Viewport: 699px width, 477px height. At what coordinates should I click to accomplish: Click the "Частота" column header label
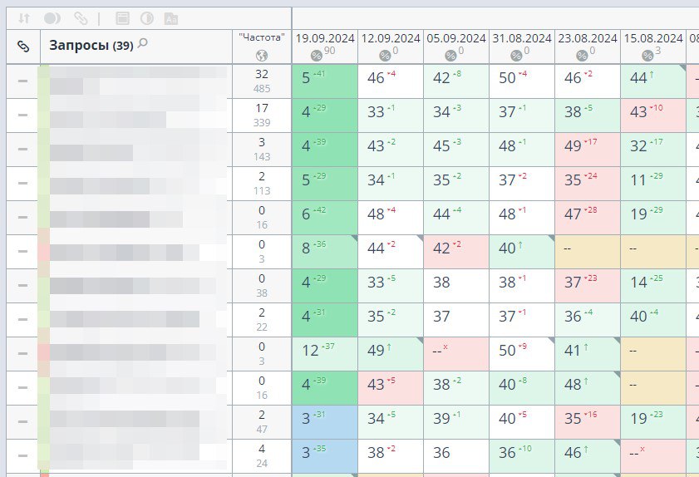pos(262,37)
